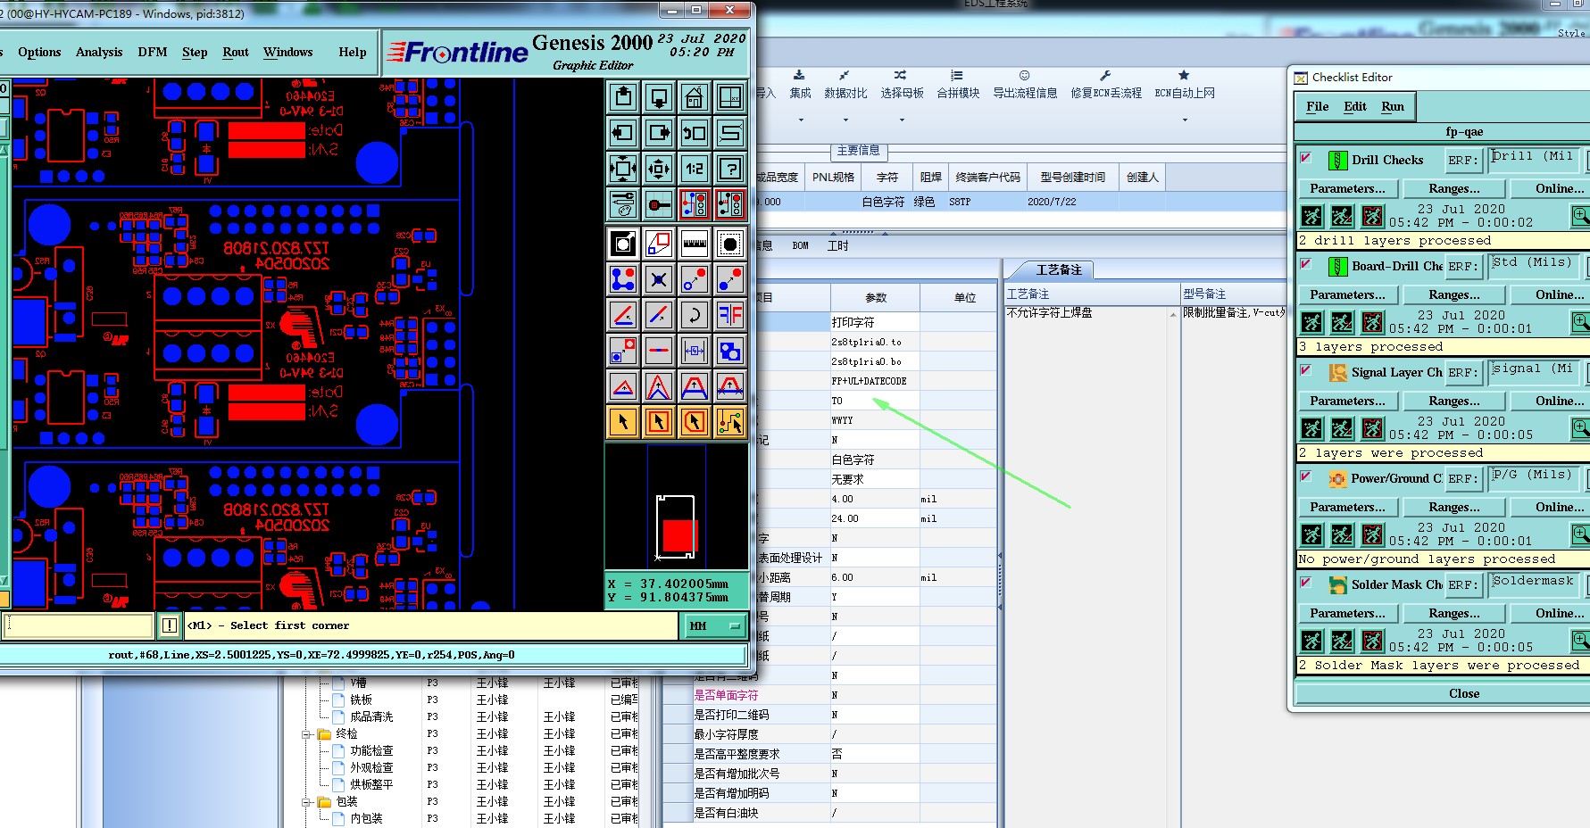Uncheck the Drill Checks checkbox
The width and height of the screenshot is (1590, 828).
click(1305, 158)
